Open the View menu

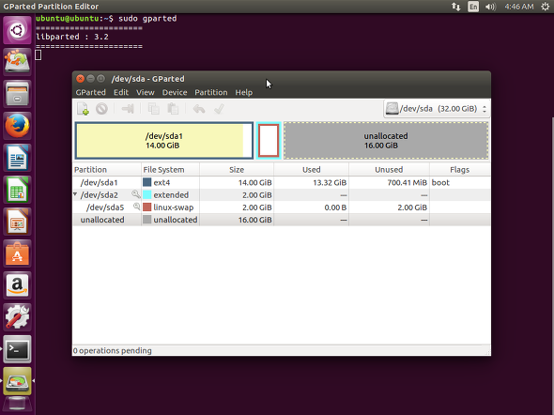tap(146, 93)
